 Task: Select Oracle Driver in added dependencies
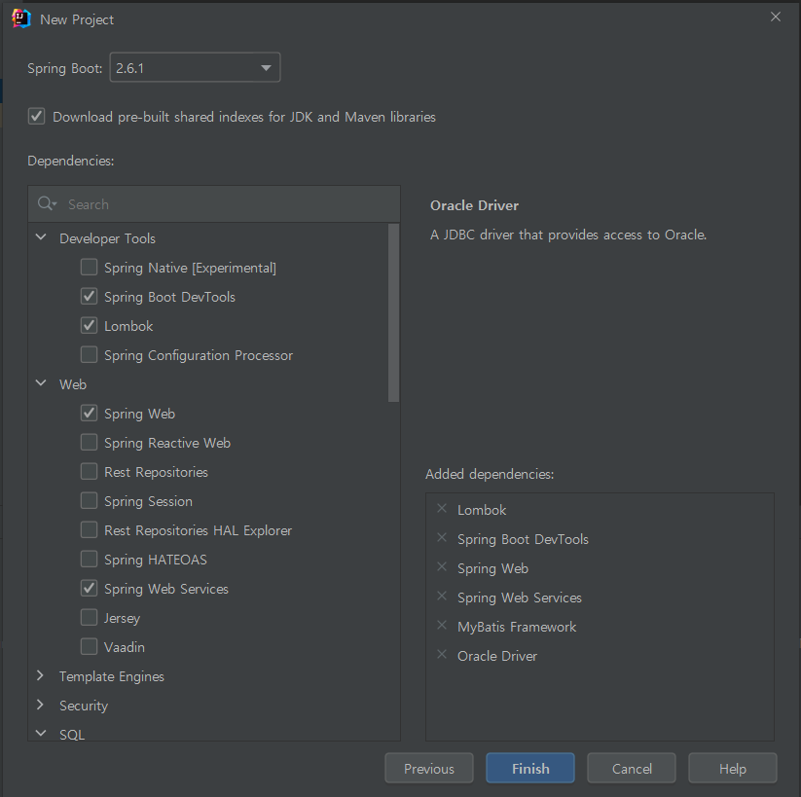[x=497, y=656]
